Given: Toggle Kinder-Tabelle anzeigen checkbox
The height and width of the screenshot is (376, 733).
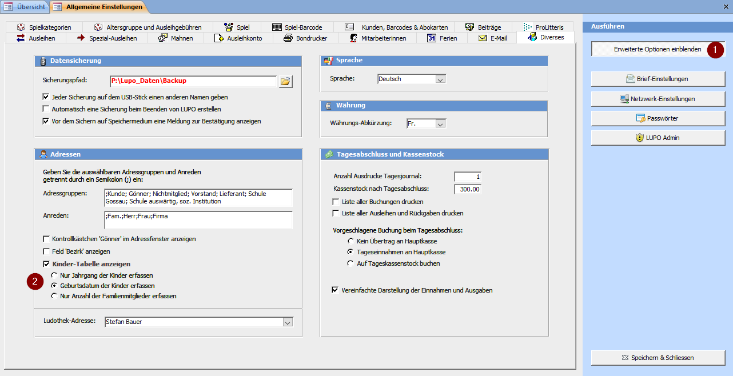Looking at the screenshot, I should coord(46,264).
